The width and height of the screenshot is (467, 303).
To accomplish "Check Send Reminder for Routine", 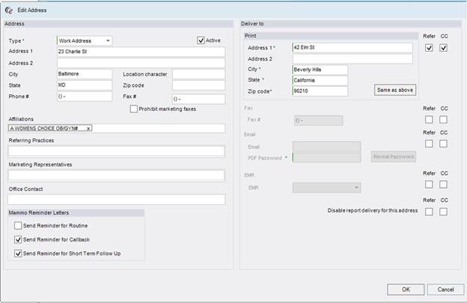I will coord(18,226).
